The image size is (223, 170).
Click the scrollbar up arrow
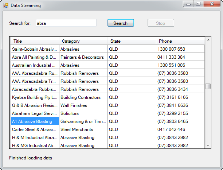point(208,40)
